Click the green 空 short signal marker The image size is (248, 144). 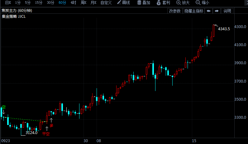(x=4, y=107)
